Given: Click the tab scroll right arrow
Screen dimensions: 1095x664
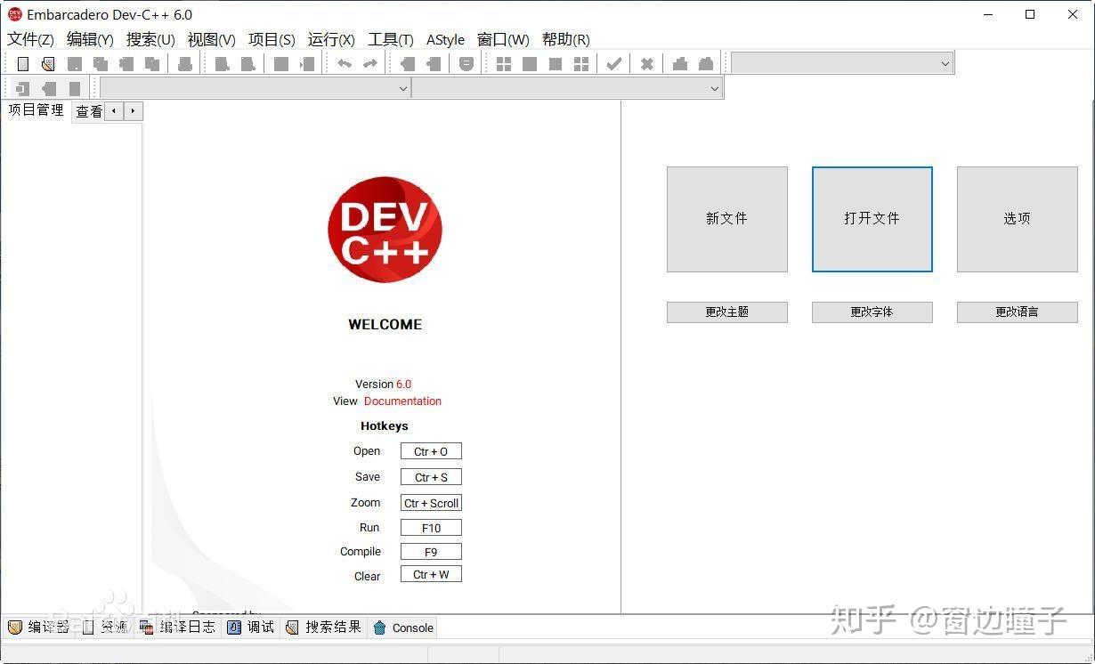Looking at the screenshot, I should 133,110.
